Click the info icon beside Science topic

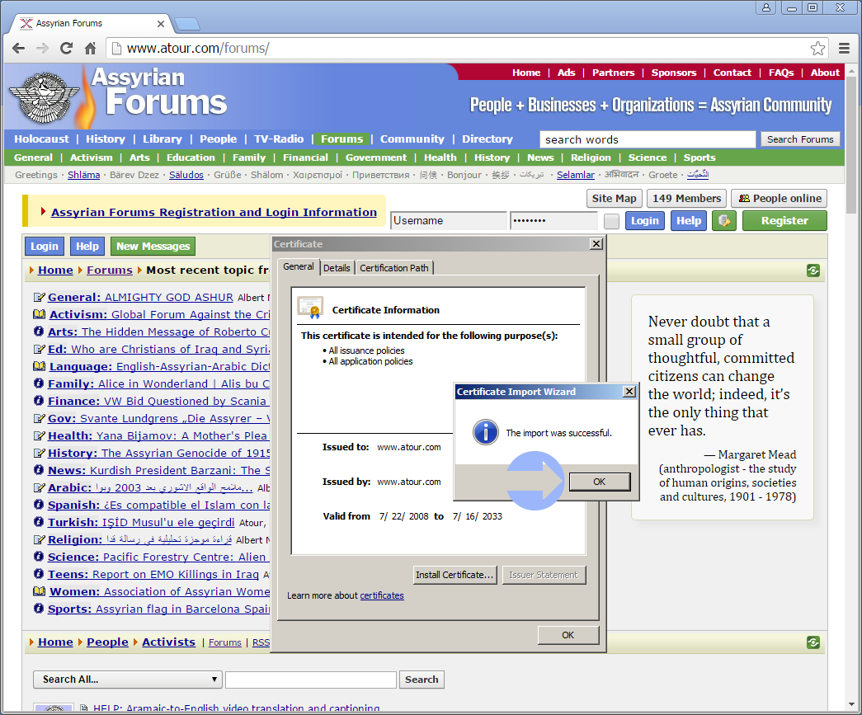point(39,556)
